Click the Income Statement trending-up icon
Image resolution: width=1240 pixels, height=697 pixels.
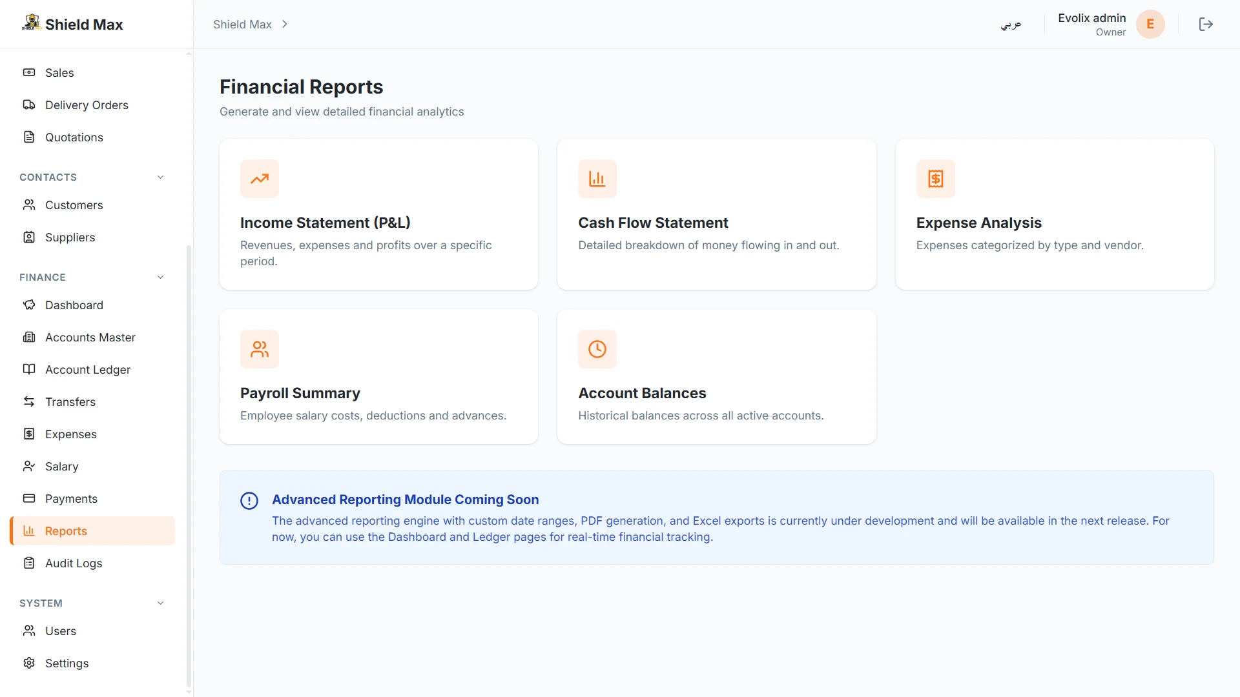pyautogui.click(x=260, y=179)
